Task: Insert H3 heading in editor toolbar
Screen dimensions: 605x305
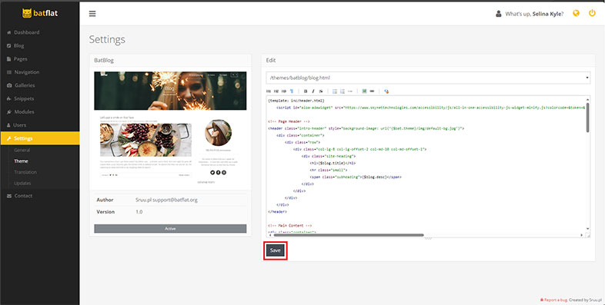Action: [283, 91]
